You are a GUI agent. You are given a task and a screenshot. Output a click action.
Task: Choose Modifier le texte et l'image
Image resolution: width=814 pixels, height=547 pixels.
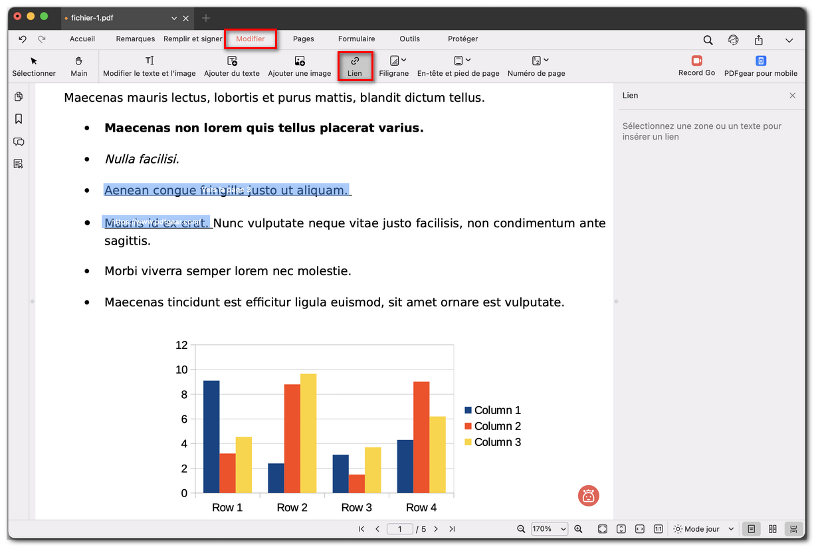coord(150,66)
